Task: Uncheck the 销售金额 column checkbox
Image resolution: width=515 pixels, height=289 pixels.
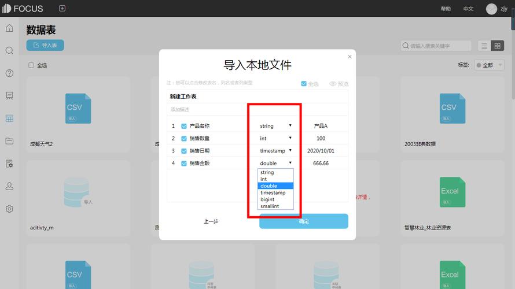Action: pyautogui.click(x=184, y=164)
